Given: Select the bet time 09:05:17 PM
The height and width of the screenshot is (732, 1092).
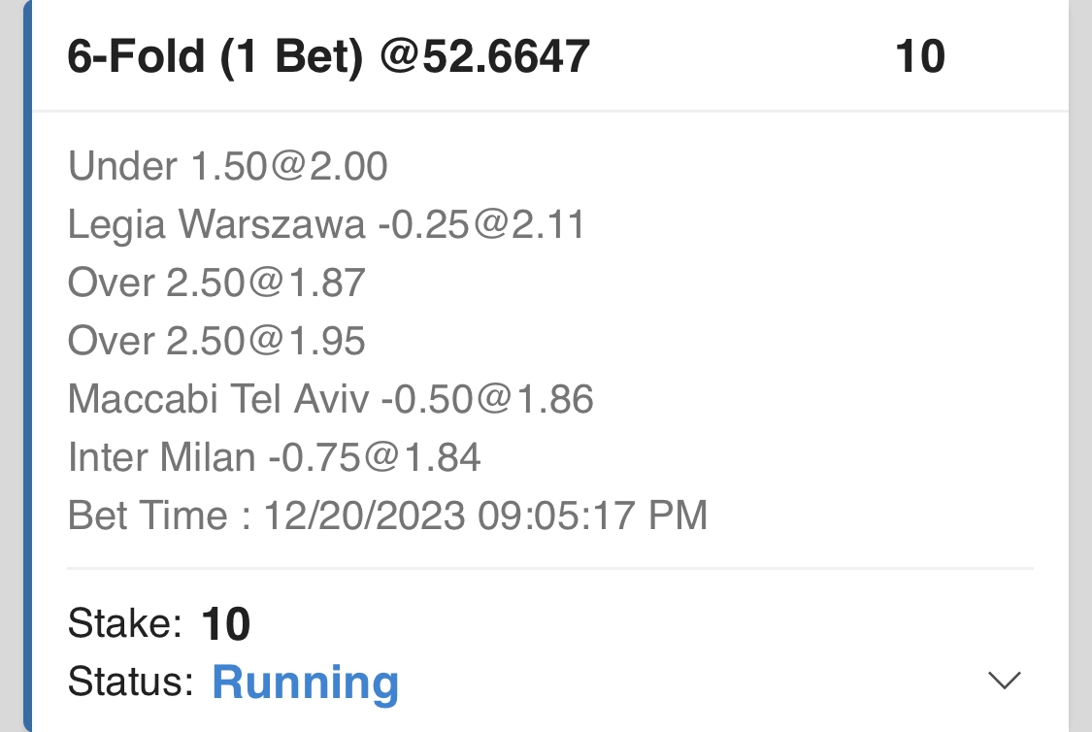Looking at the screenshot, I should point(592,515).
